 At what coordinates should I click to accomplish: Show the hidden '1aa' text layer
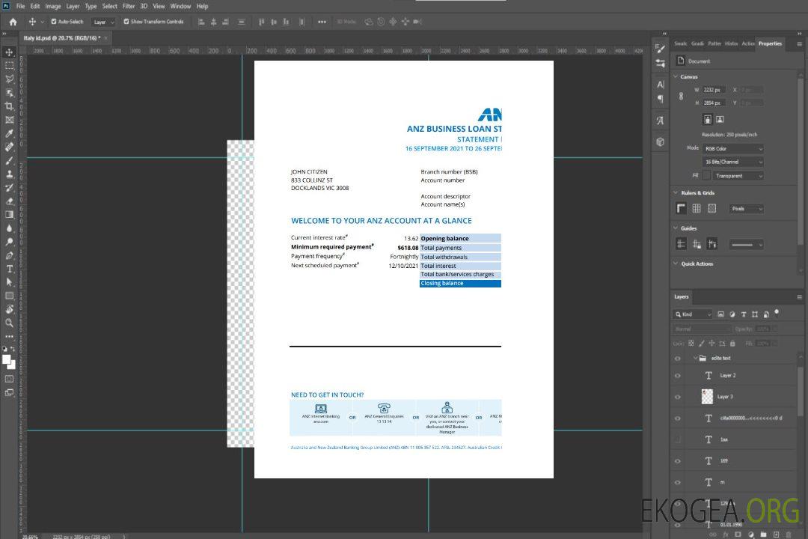tap(678, 439)
